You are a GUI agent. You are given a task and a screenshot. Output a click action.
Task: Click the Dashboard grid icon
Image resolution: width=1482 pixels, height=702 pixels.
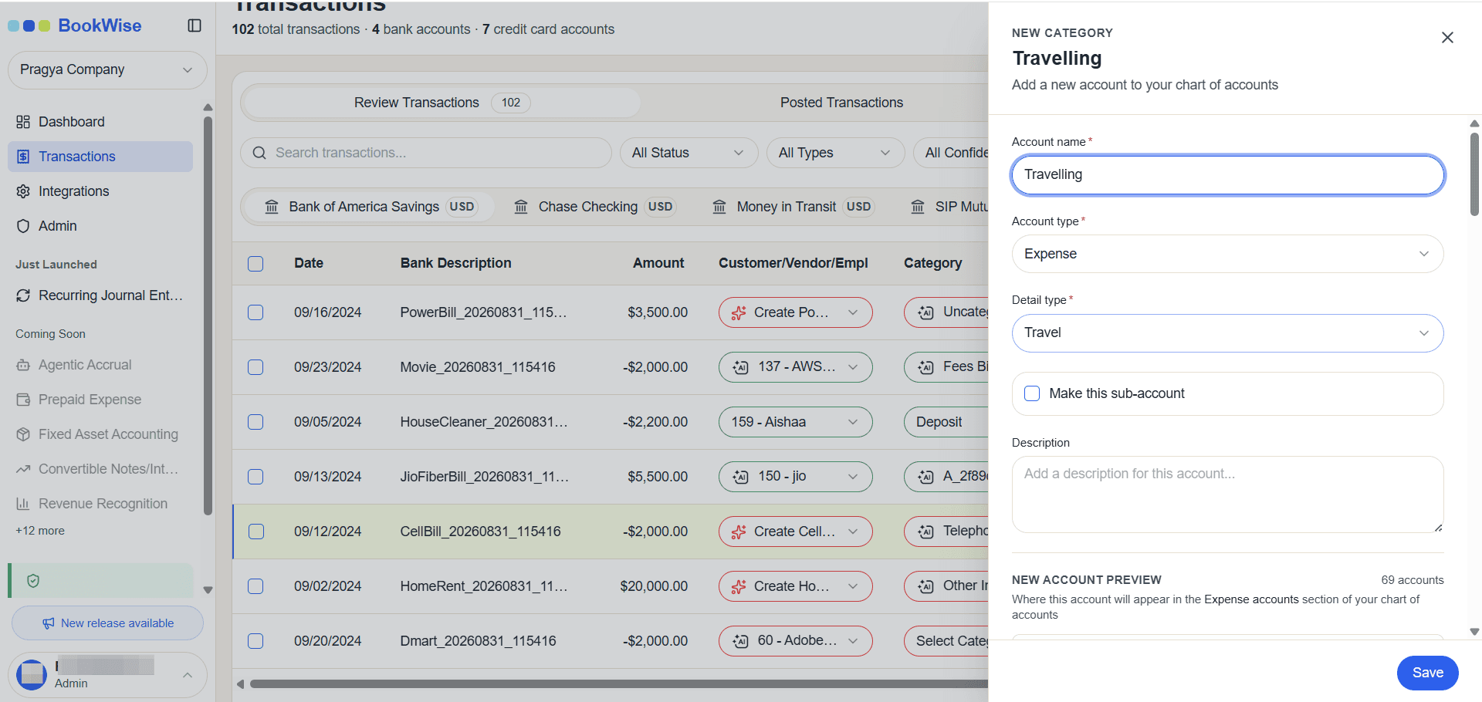coord(23,122)
